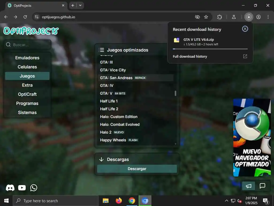
Task: Select Programas in the sidebar
Action: tap(27, 103)
